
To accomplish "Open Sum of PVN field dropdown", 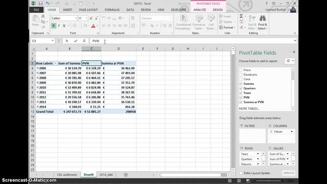I will [288, 159].
